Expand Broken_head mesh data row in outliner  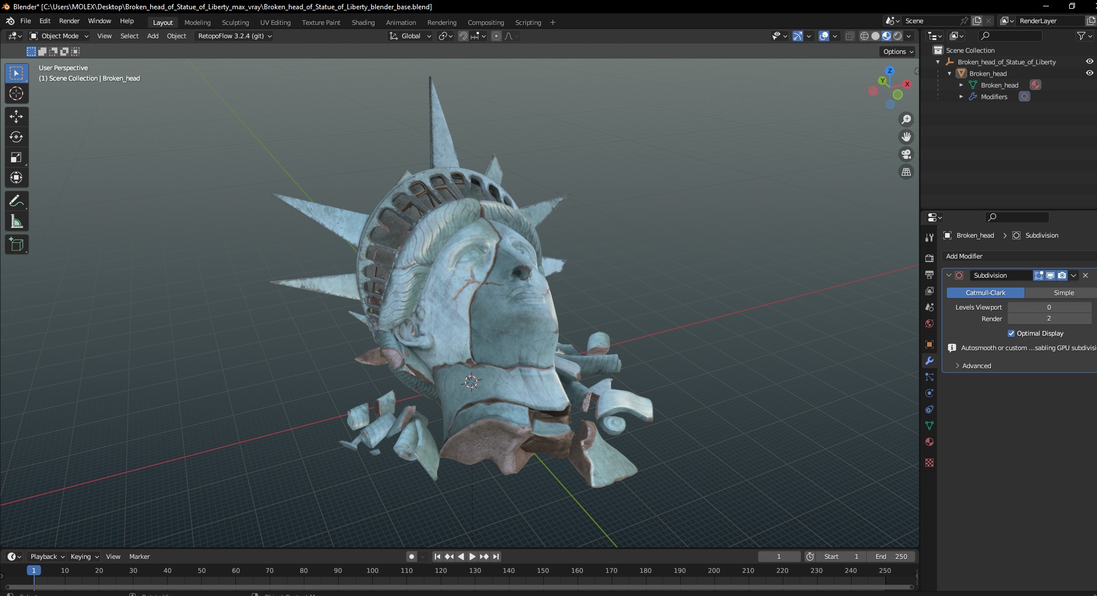point(961,85)
